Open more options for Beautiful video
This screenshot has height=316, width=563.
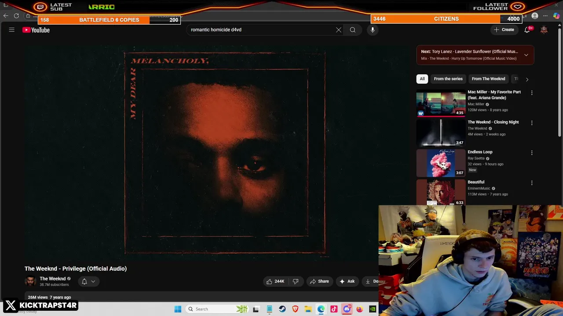[532, 183]
